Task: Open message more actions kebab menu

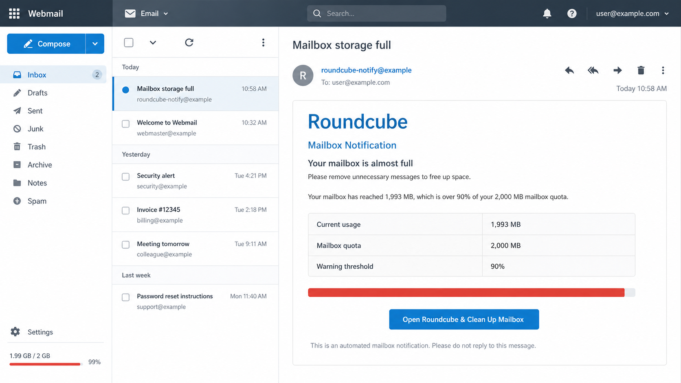Action: tap(663, 70)
